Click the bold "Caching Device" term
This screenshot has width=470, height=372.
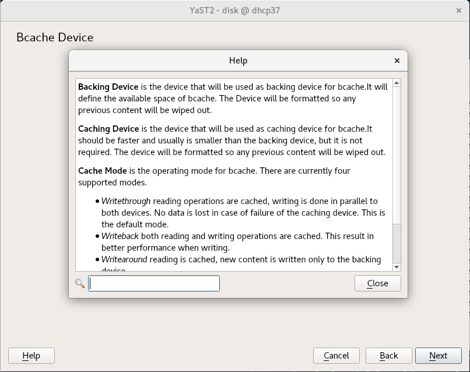[108, 129]
